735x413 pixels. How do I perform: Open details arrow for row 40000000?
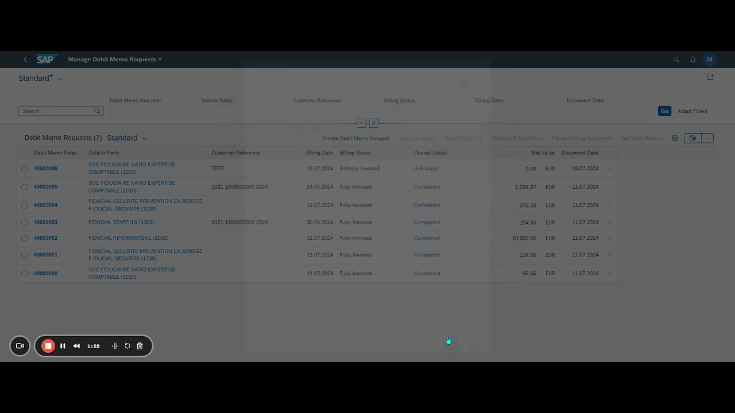609,274
